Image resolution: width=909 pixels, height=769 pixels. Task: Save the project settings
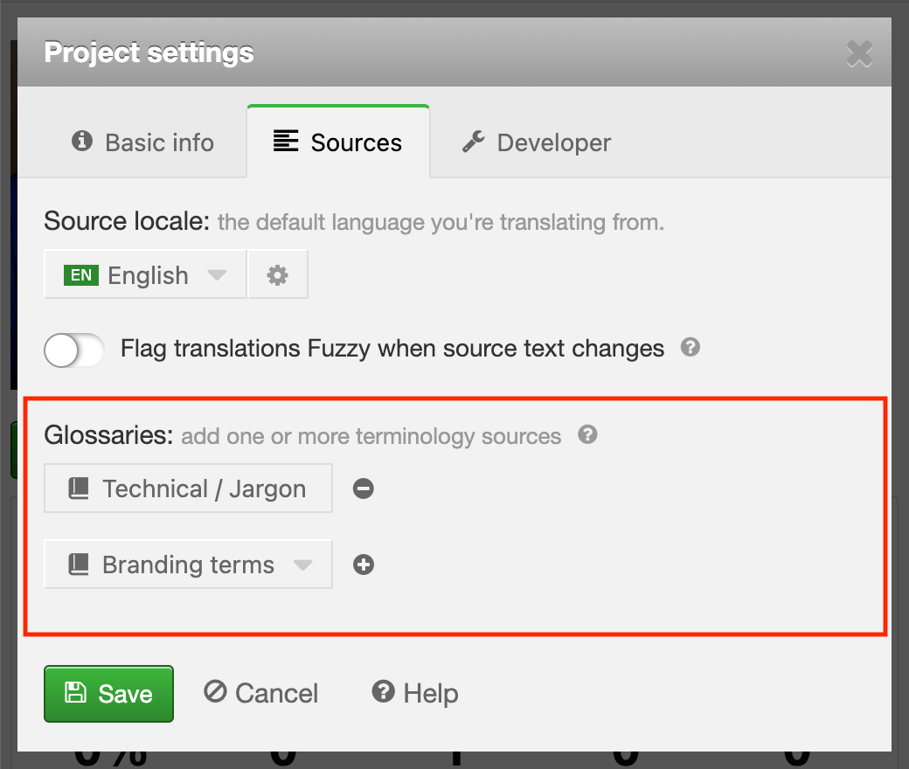[109, 694]
